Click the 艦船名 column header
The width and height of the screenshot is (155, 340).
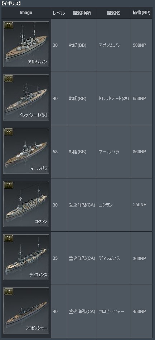(114, 13)
